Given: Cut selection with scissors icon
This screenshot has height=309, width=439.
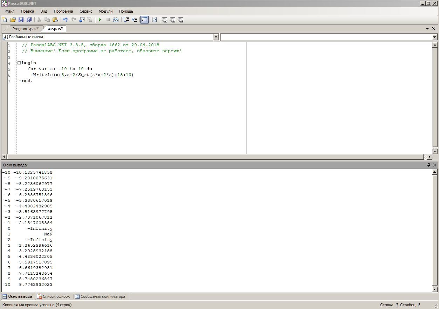Looking at the screenshot, I should tap(39, 20).
